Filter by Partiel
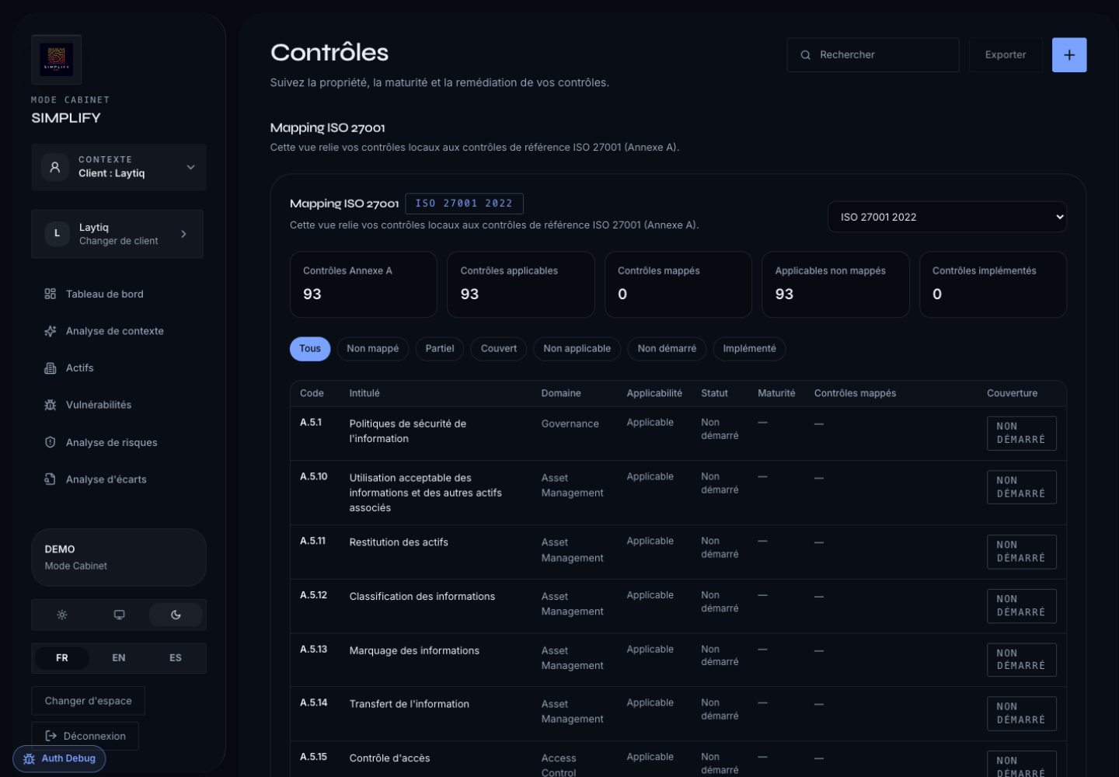The height and width of the screenshot is (777, 1119). click(440, 349)
